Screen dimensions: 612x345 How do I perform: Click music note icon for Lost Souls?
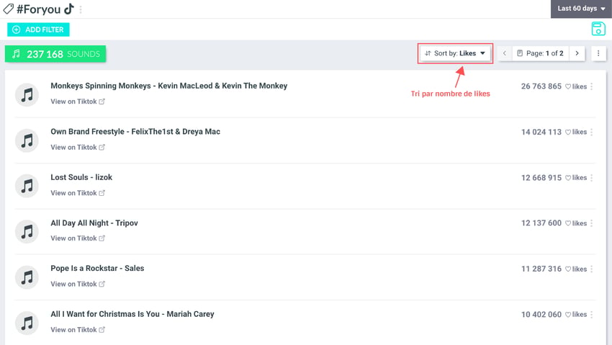pyautogui.click(x=27, y=186)
